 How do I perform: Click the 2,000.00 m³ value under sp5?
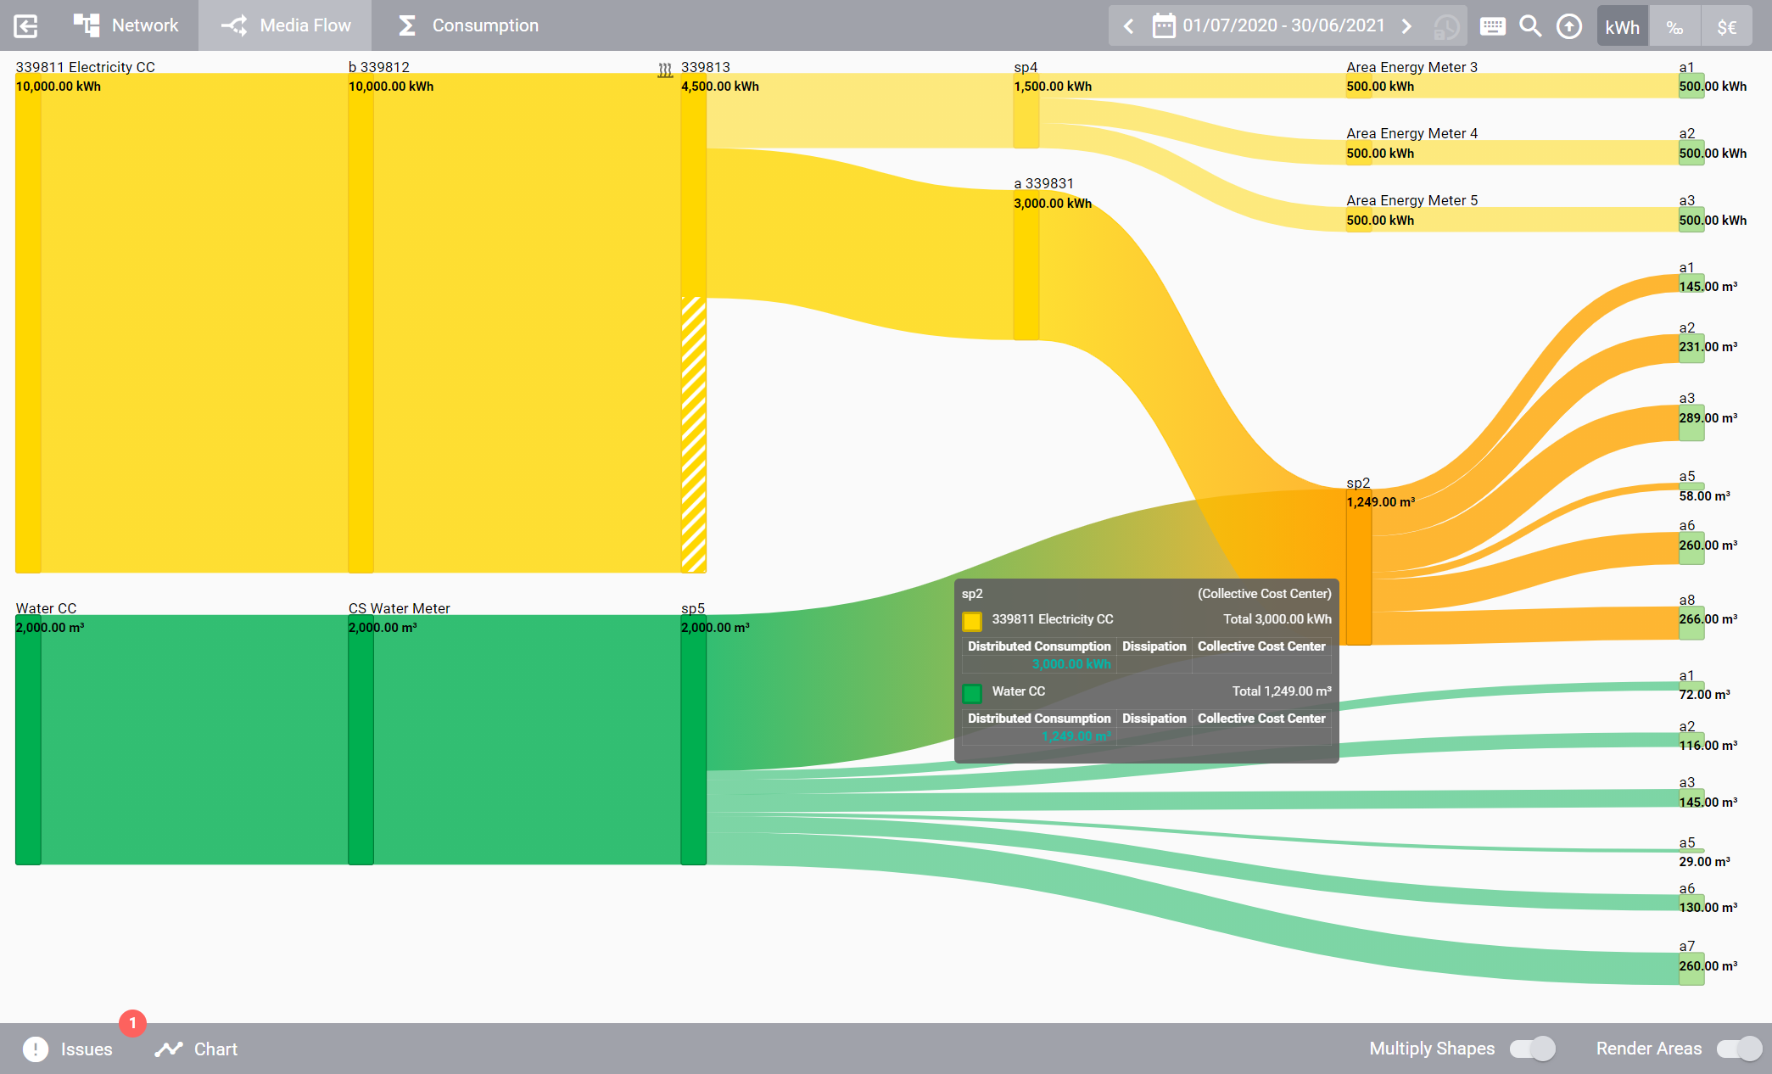point(715,628)
